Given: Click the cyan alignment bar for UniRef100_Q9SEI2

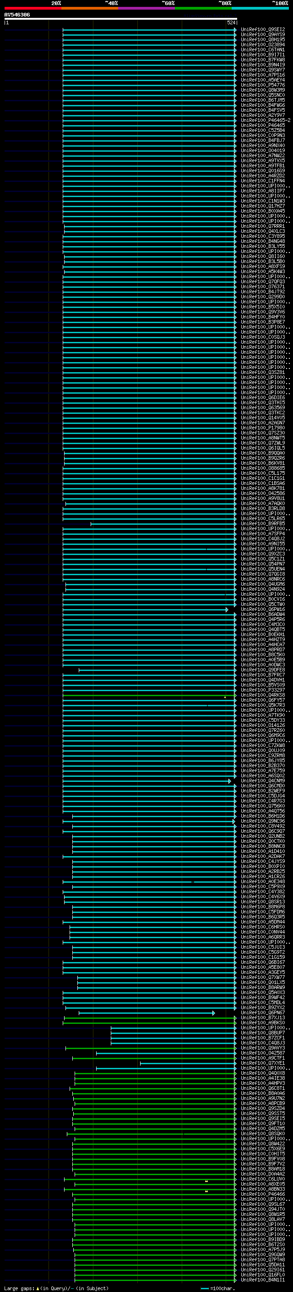Looking at the screenshot, I should (x=150, y=30).
